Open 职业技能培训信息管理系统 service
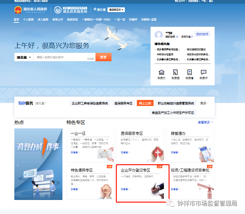The height and width of the screenshot is (214, 245). click(176, 103)
